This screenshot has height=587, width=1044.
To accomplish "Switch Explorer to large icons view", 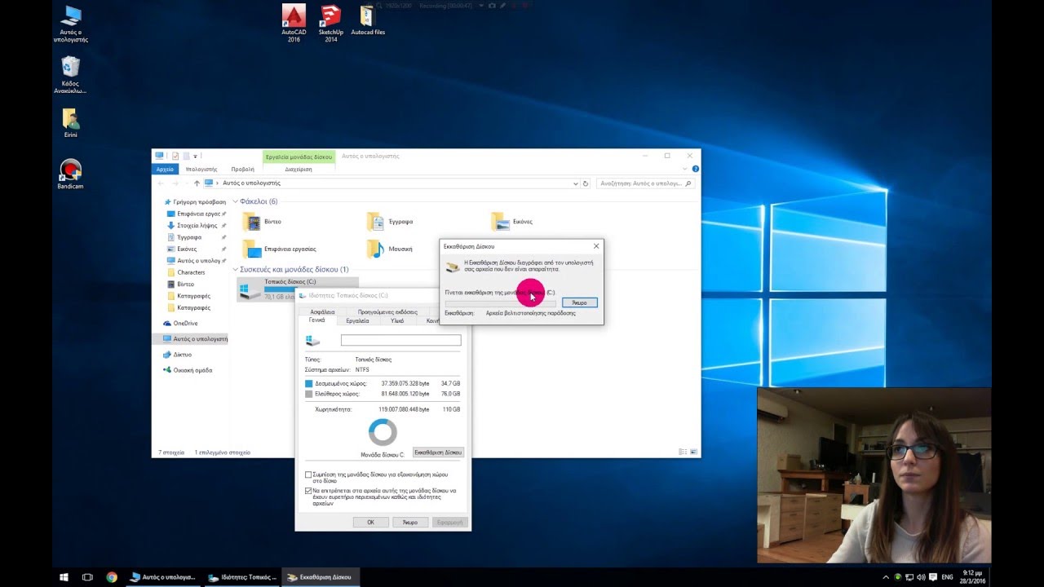I will pos(693,452).
